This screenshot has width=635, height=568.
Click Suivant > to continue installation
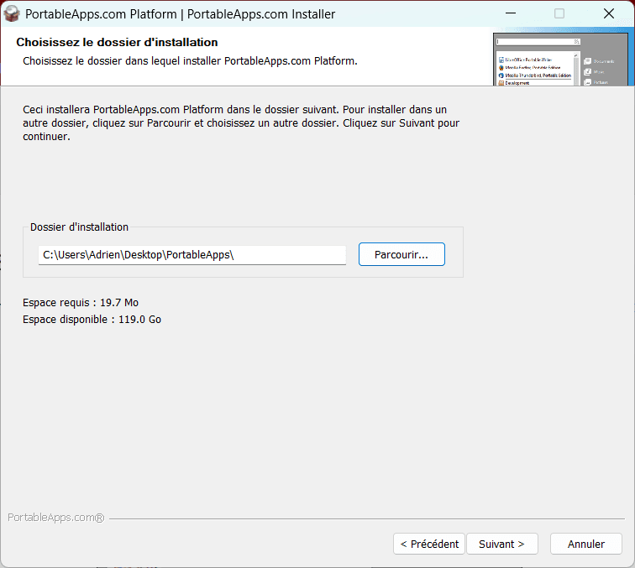501,544
